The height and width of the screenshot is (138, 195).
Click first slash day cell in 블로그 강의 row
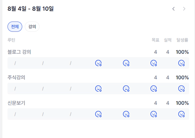point(15,63)
